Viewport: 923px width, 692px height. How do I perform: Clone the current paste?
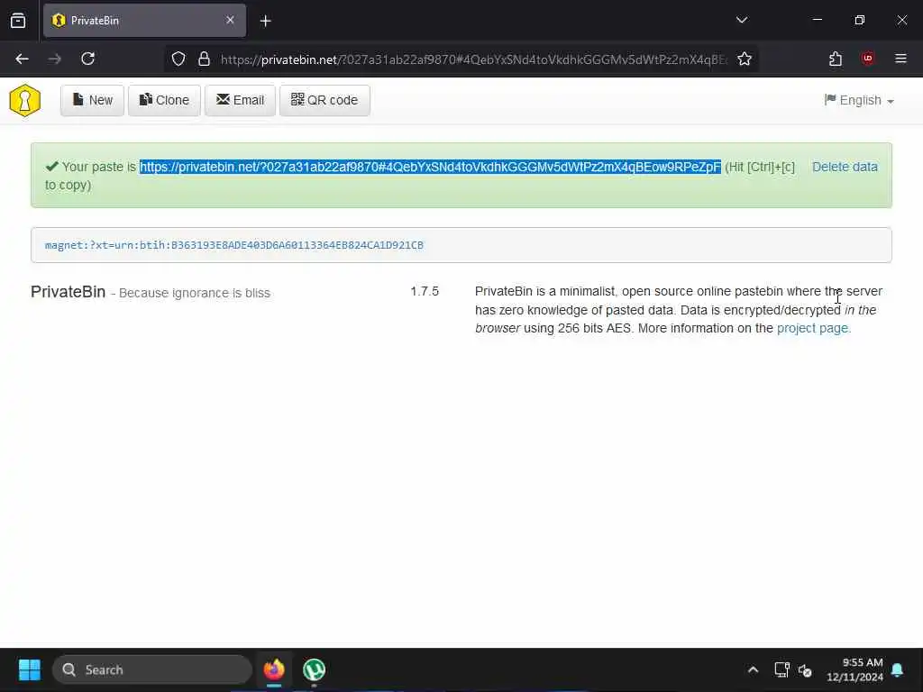click(x=164, y=100)
